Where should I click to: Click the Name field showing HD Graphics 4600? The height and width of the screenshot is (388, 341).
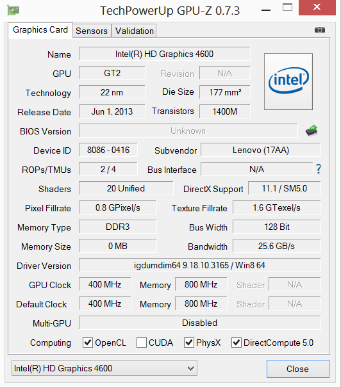click(x=165, y=54)
